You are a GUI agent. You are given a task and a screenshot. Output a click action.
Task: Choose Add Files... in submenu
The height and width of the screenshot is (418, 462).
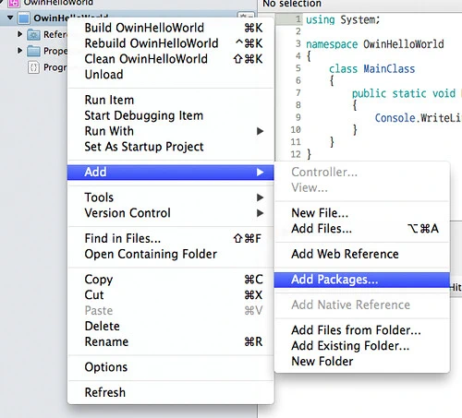(x=362, y=229)
